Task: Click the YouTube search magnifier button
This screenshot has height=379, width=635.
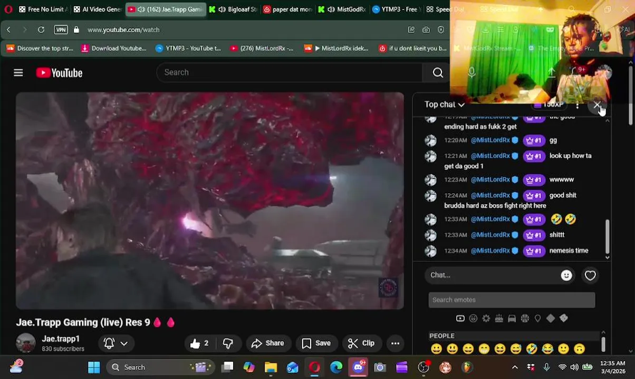Action: (438, 73)
